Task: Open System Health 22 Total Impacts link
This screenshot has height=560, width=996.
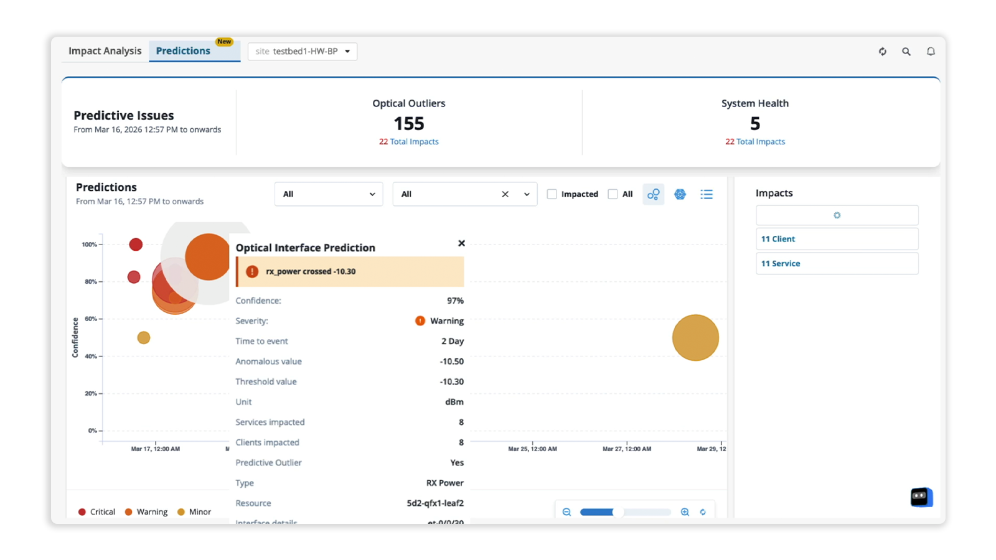Action: [x=755, y=142]
